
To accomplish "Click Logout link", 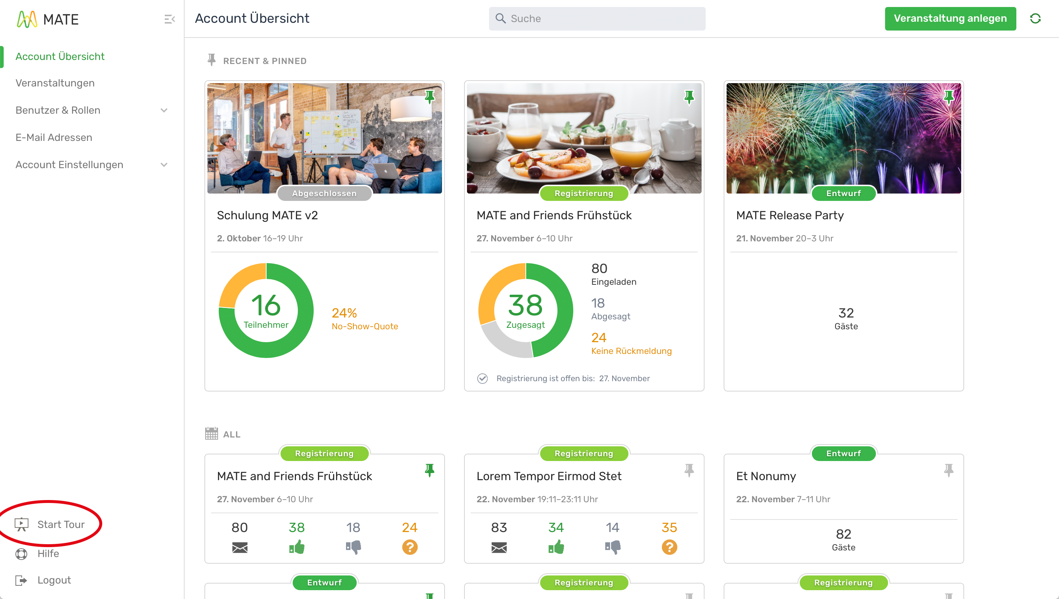I will pyautogui.click(x=54, y=581).
